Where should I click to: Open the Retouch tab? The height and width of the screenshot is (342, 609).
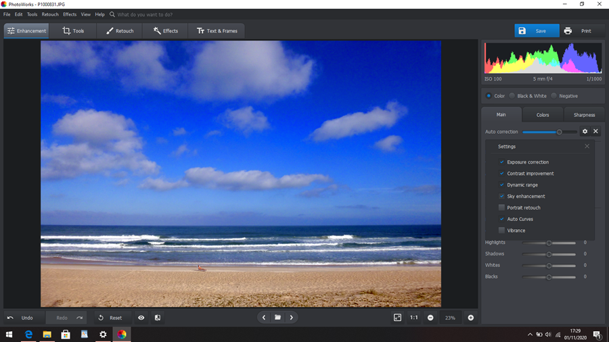click(x=120, y=30)
